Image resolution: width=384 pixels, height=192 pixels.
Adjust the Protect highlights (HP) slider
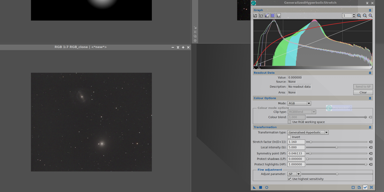pos(337,164)
